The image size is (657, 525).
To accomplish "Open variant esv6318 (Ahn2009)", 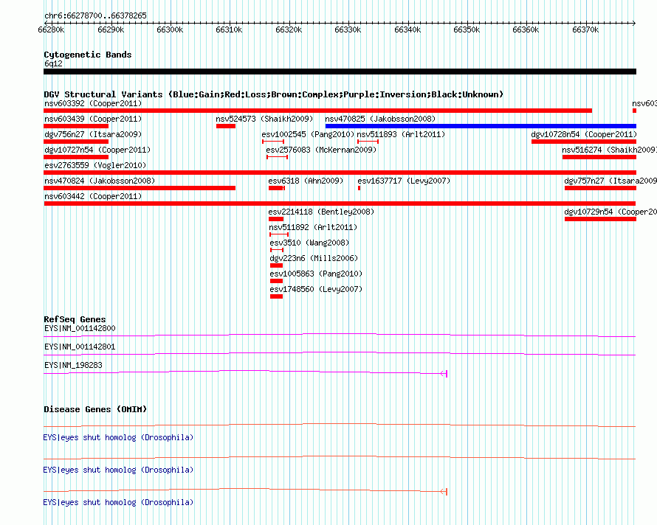I will pyautogui.click(x=306, y=181).
